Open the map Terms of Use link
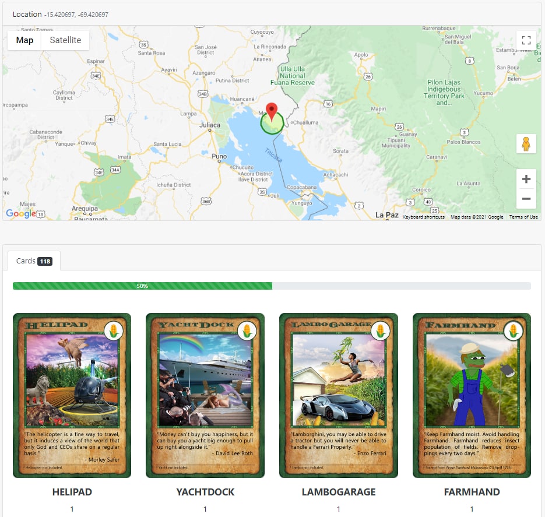 523,217
